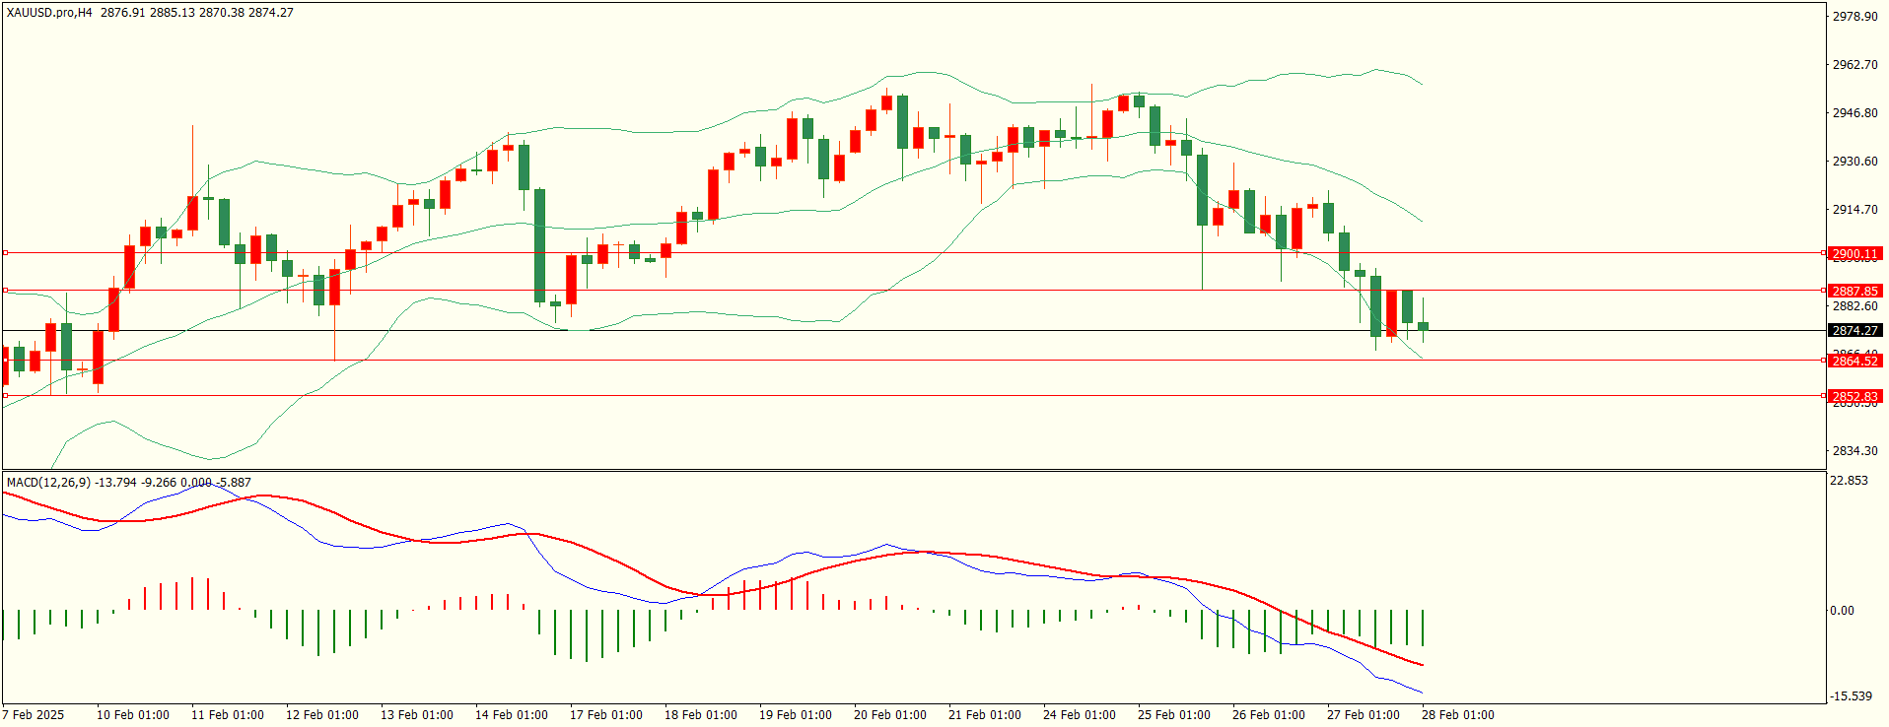Select the 28 Feb 01:00 time axis label
The height and width of the screenshot is (727, 1889).
click(1458, 715)
